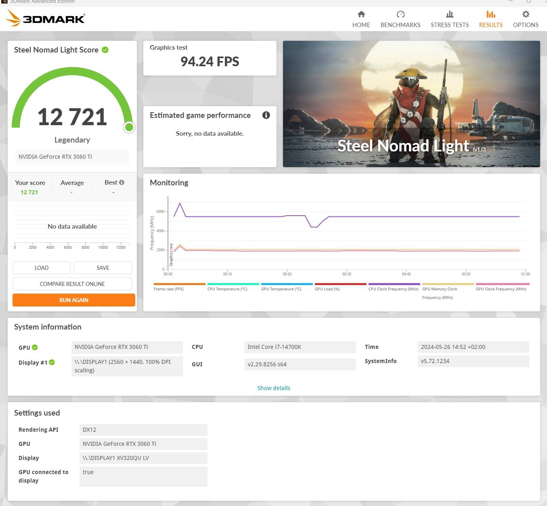The image size is (547, 506).
Task: Click the NVIDIA GeForce RTX 3060 Ti field
Action: (71, 157)
